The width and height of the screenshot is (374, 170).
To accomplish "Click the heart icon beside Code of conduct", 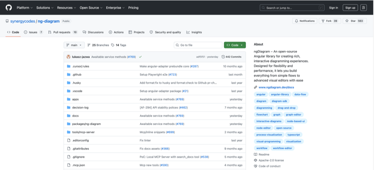I will click(256, 166).
